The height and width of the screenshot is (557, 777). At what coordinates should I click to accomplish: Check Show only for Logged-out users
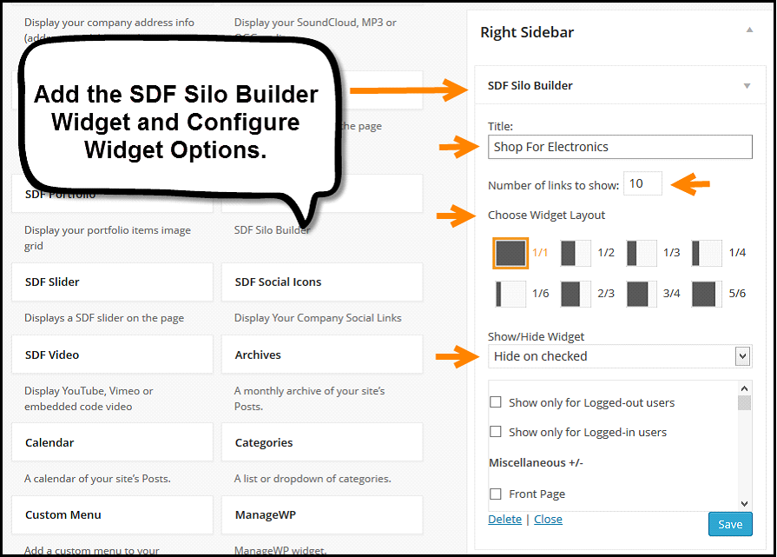[x=496, y=402]
